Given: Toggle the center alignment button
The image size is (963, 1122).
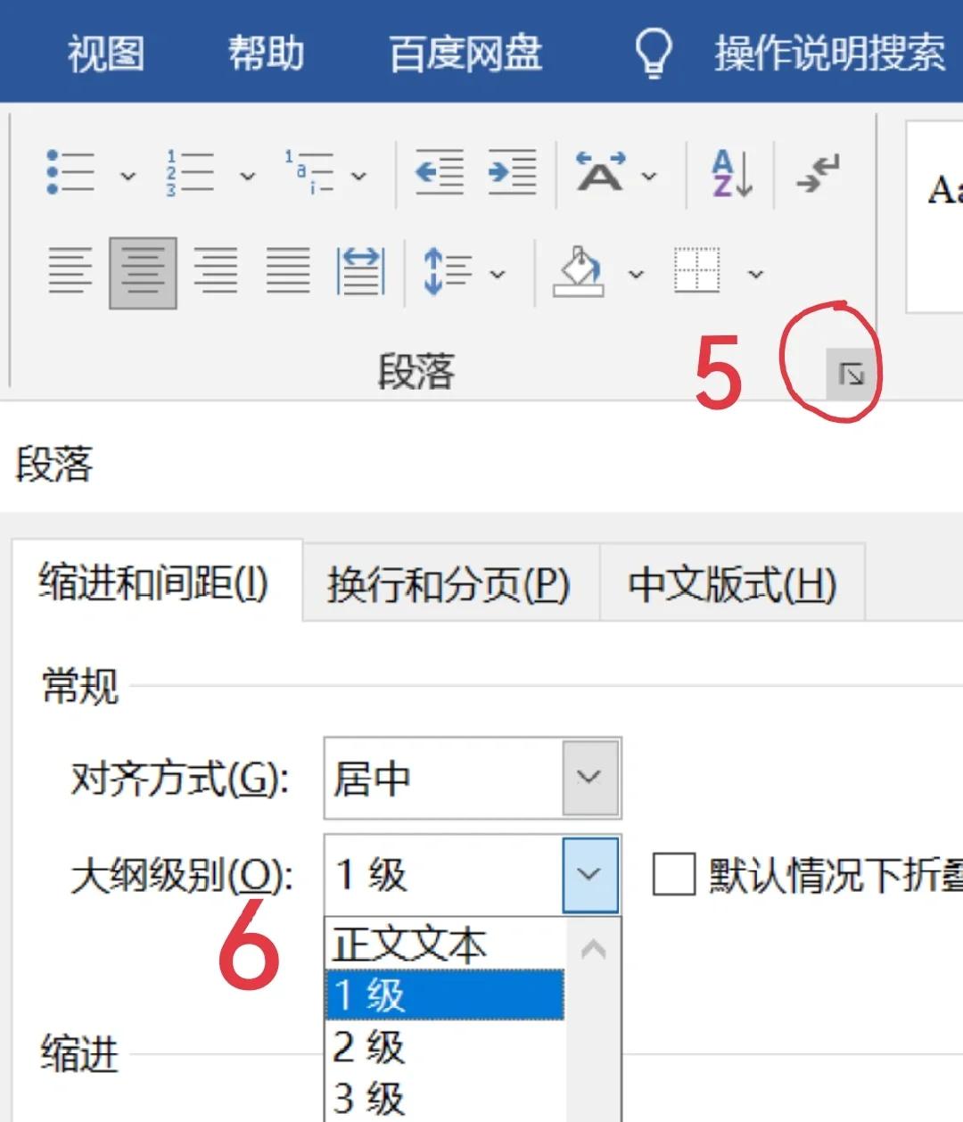Looking at the screenshot, I should point(141,272).
